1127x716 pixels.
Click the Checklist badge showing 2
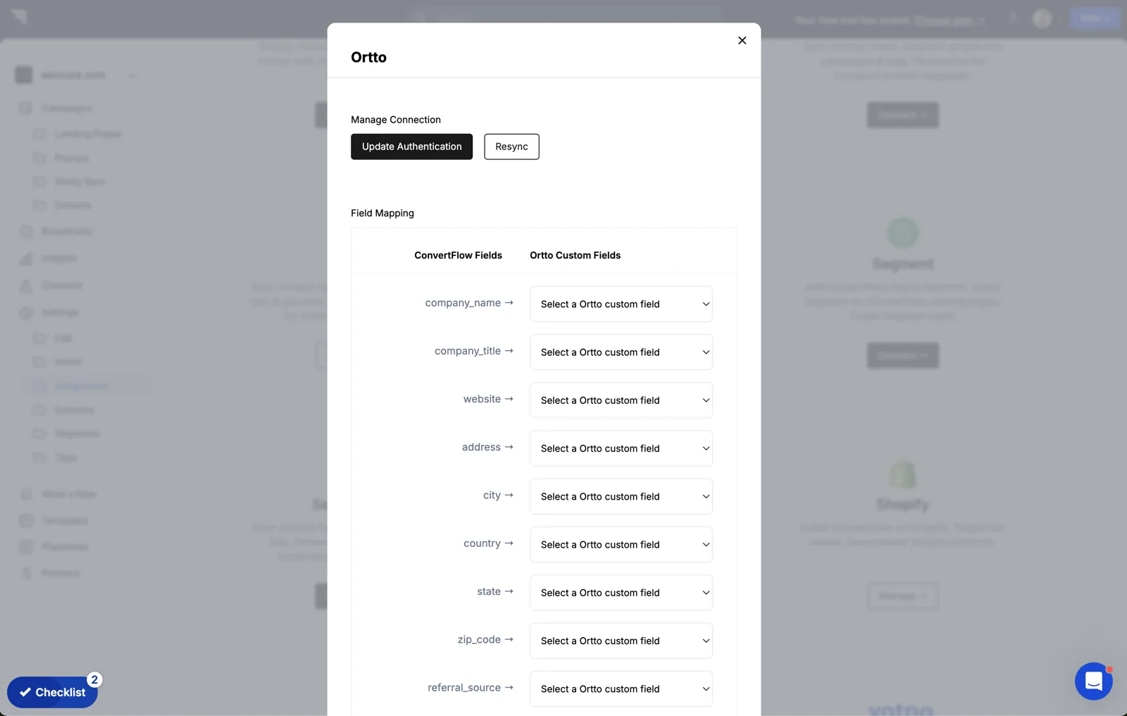coord(94,680)
